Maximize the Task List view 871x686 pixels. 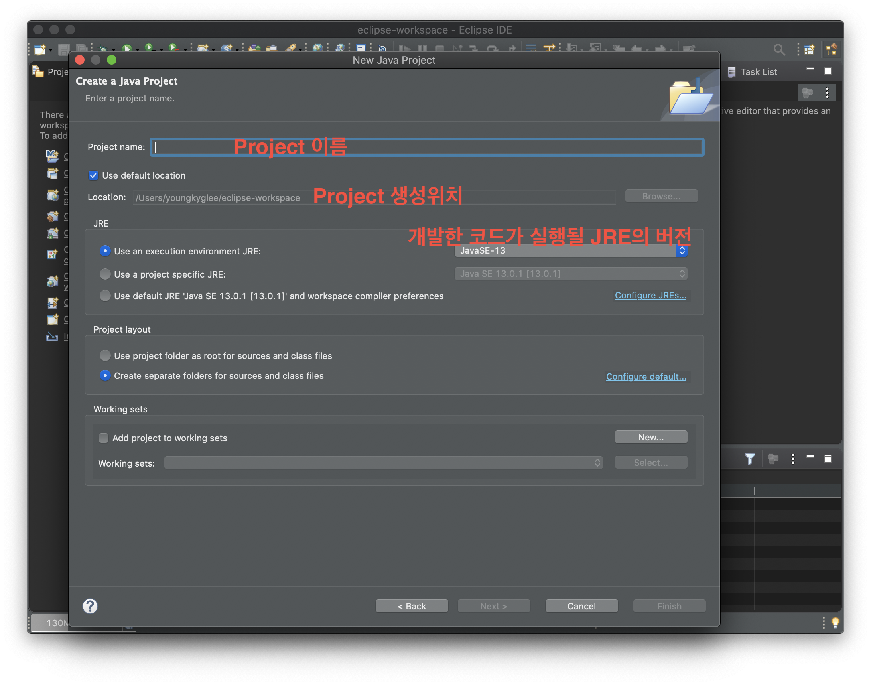pos(828,71)
